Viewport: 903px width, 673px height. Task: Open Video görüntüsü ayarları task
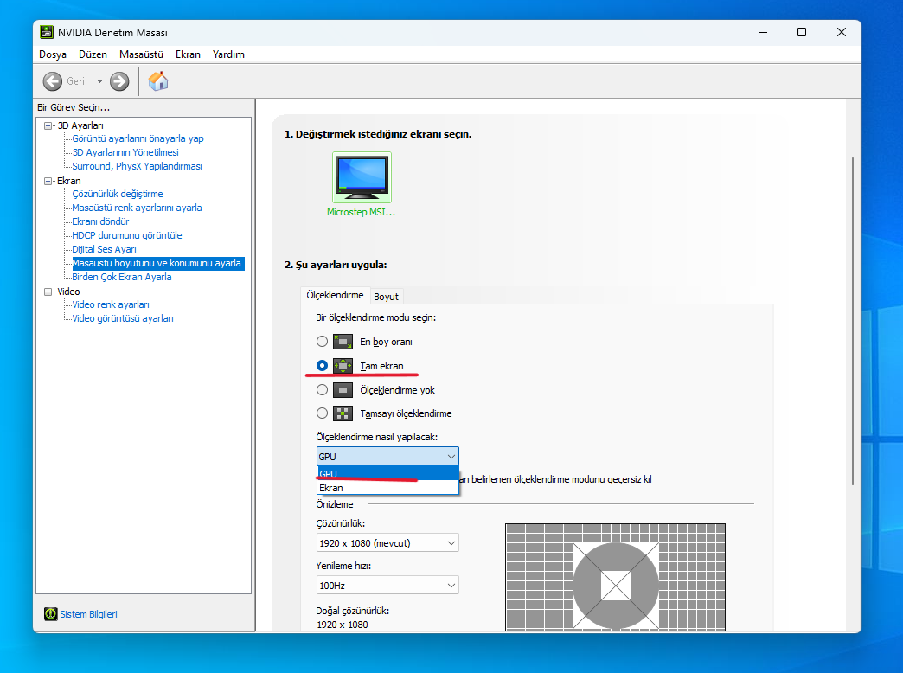(x=123, y=318)
